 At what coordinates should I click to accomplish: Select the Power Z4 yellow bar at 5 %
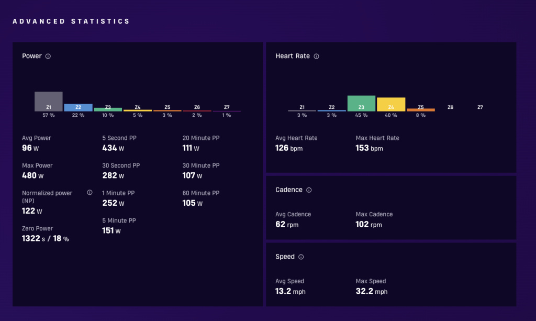coord(138,110)
